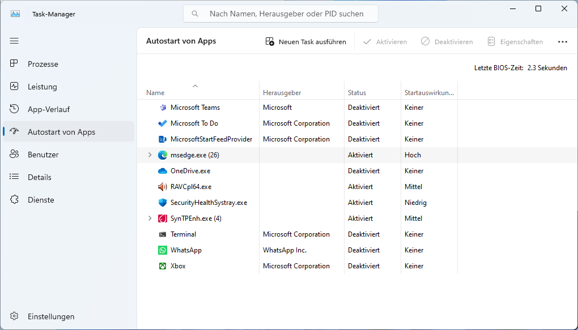This screenshot has height=330, width=578.
Task: Switch to the Leistung page
Action: (68, 87)
